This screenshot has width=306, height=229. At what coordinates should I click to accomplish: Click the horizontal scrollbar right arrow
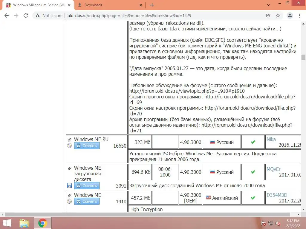pos(299,214)
